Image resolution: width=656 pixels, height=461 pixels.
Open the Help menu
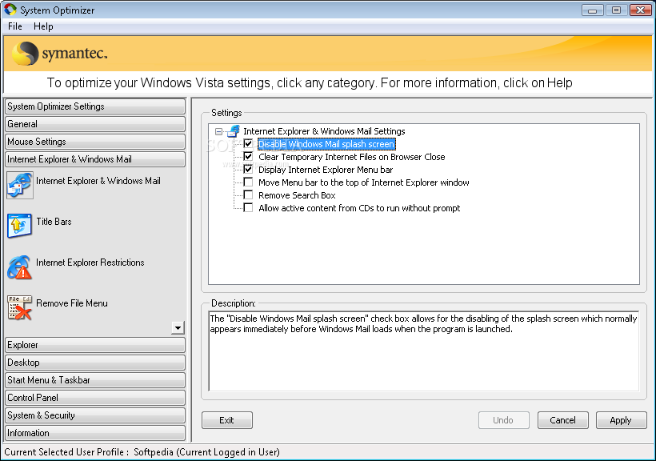point(43,26)
